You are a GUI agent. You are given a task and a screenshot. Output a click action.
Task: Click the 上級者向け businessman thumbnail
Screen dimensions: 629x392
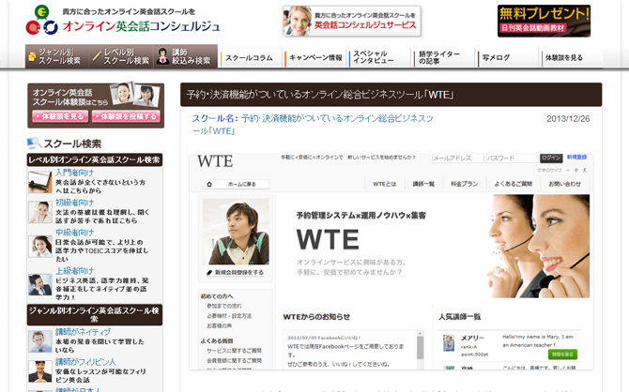[x=40, y=284]
